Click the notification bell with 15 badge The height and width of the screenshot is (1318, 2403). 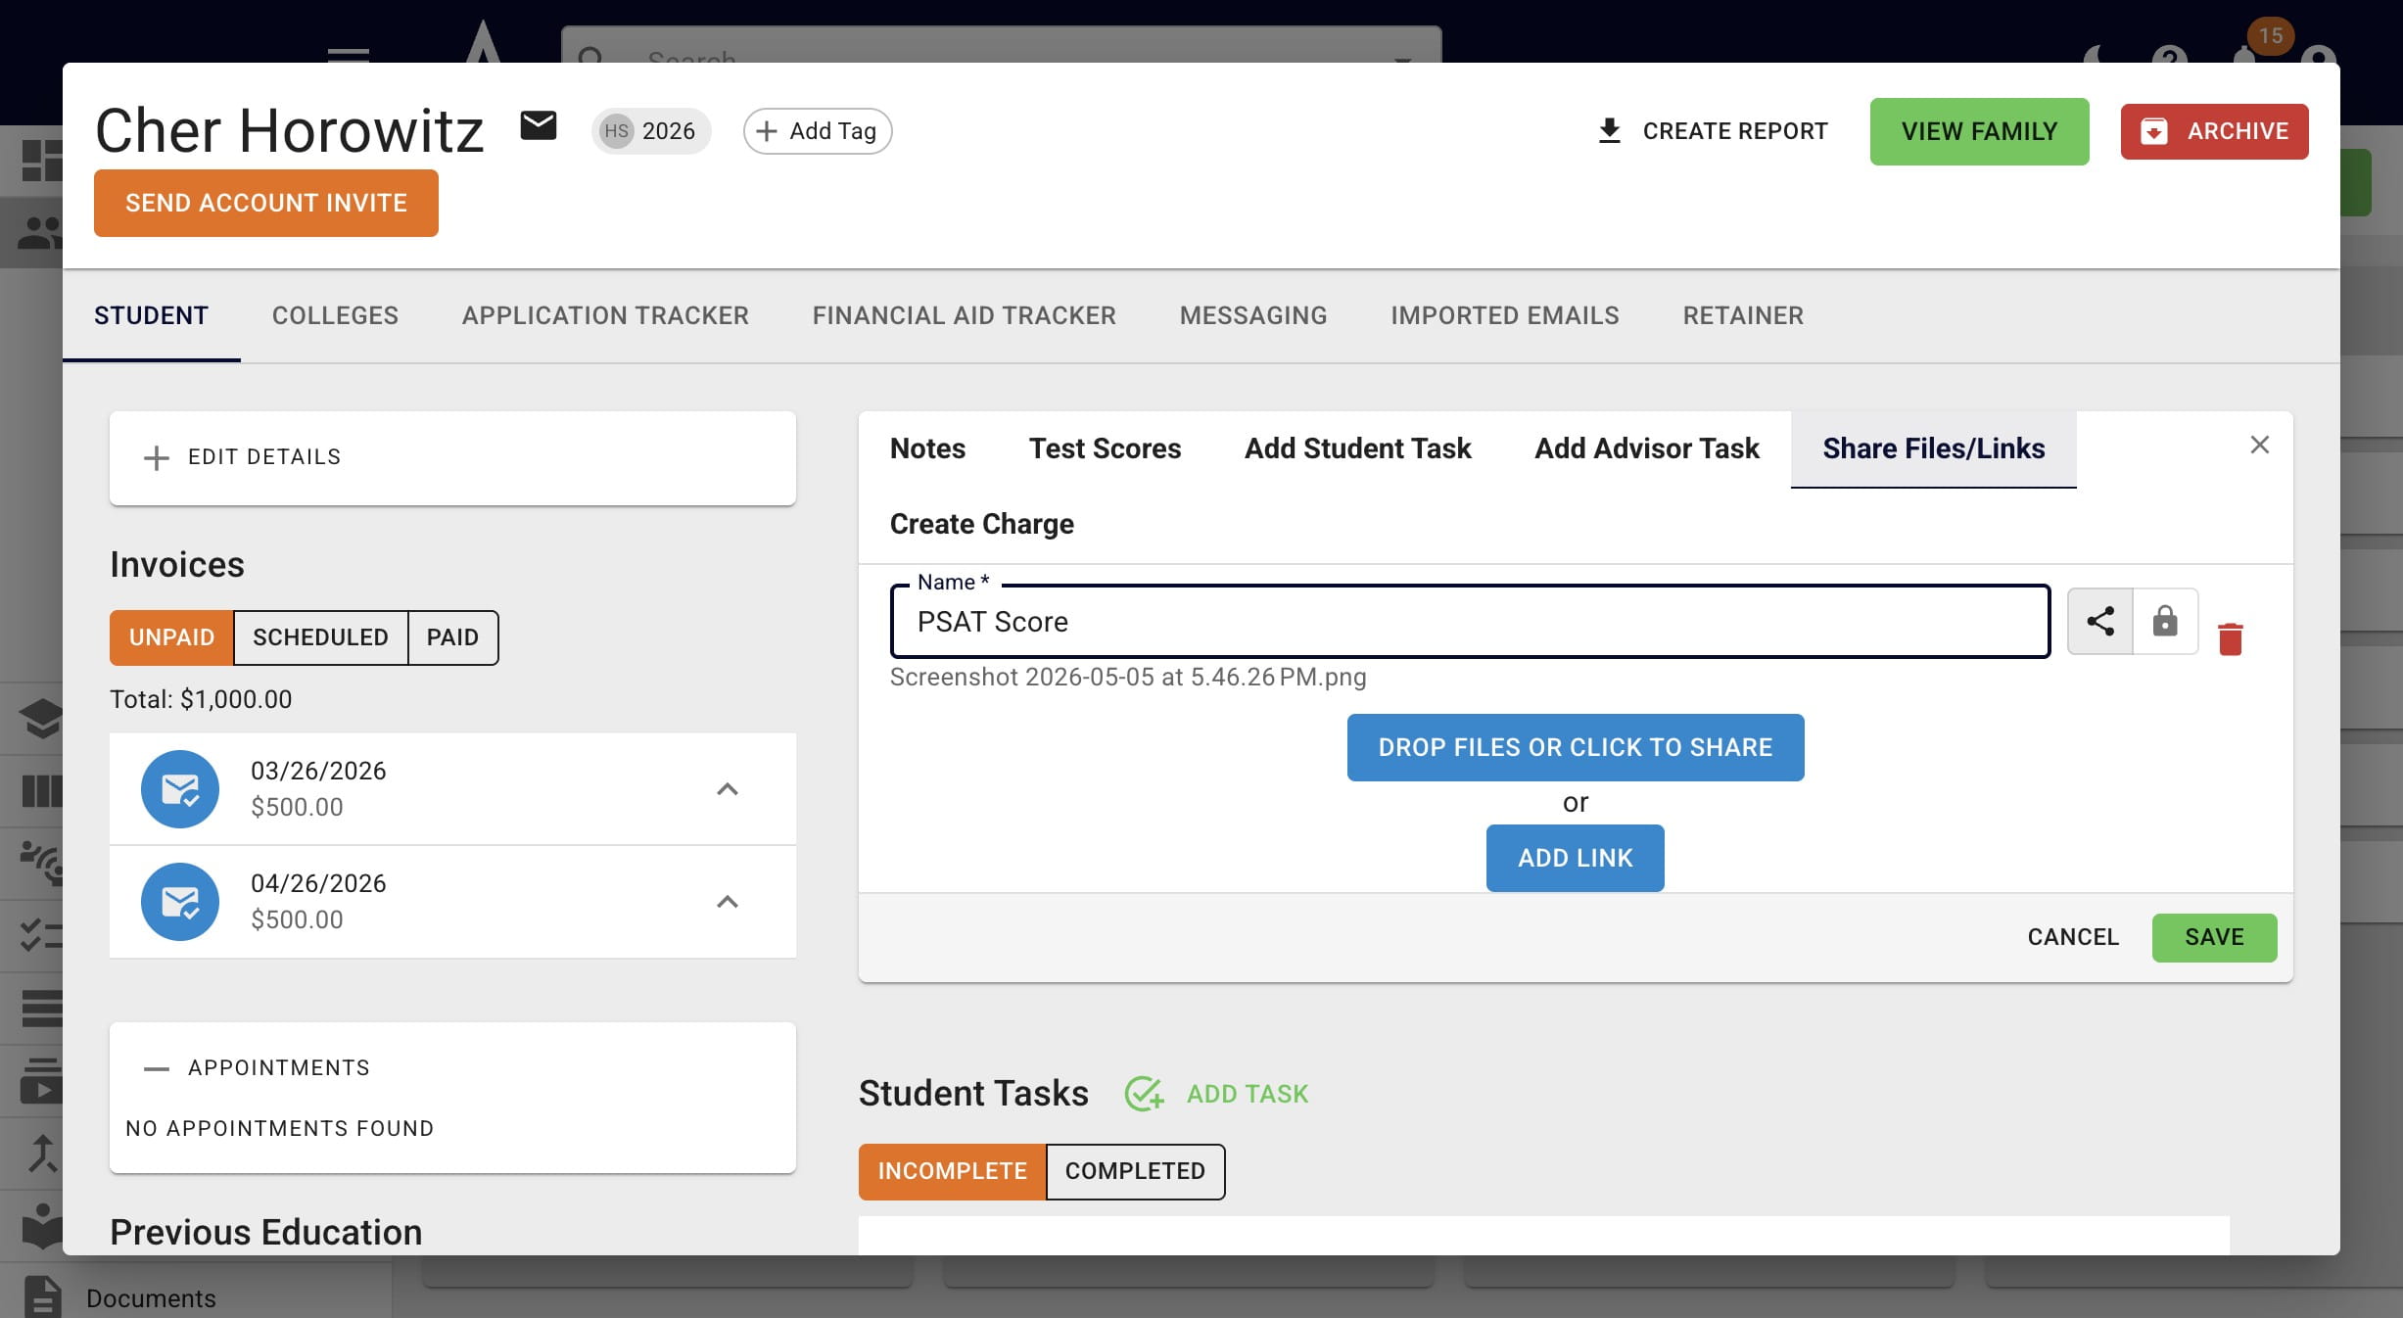2244,55
